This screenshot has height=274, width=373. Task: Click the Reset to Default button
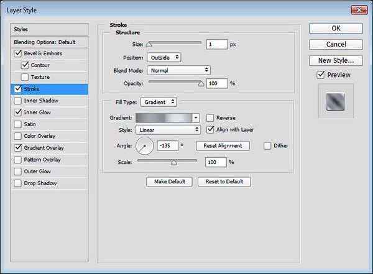(224, 181)
